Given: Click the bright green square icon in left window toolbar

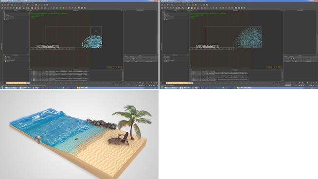Looking at the screenshot, I should click(61, 8).
